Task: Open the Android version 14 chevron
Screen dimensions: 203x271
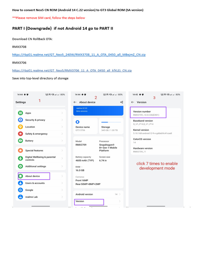Action: pos(120,194)
